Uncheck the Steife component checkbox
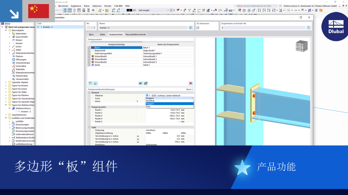Viewport: 348px width, 195px height. click(89, 65)
